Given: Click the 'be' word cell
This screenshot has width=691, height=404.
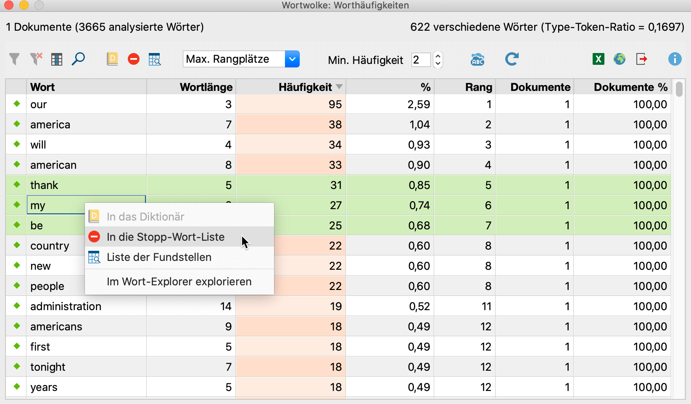Looking at the screenshot, I should [56, 226].
